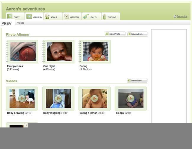Click the New Album button
192x149 pixels.
[137, 34]
